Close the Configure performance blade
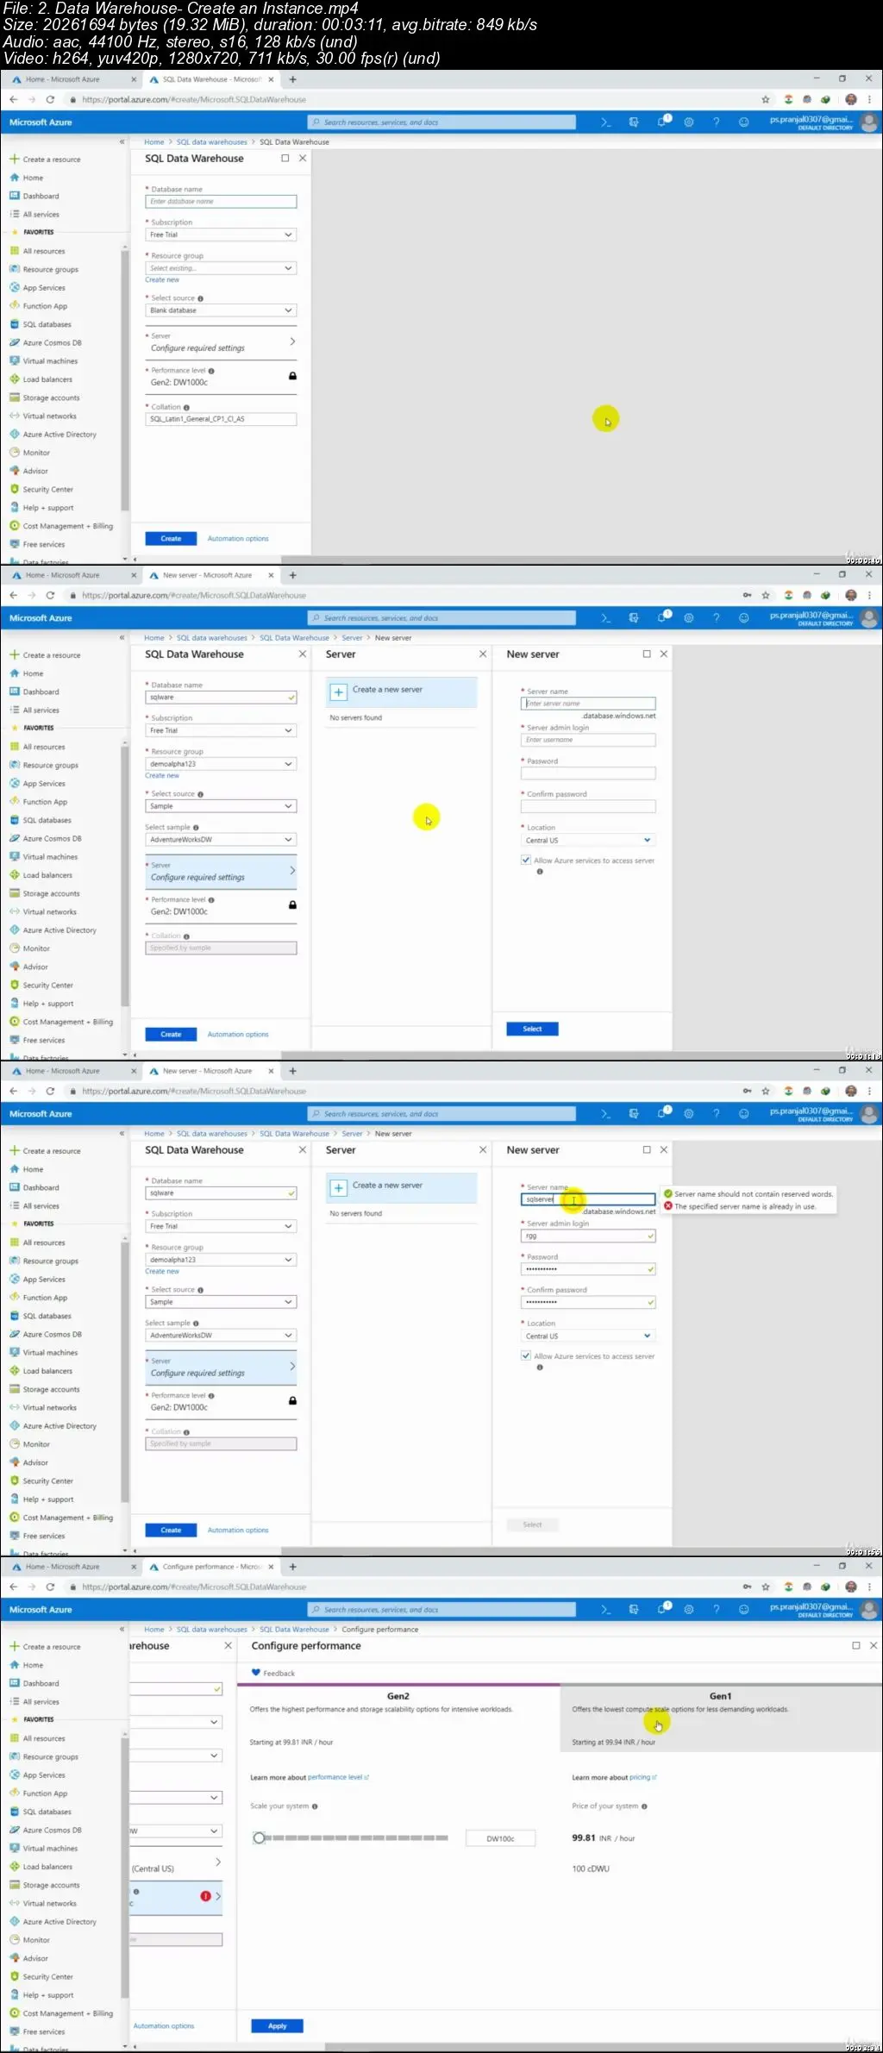883x2053 pixels. 874,1646
